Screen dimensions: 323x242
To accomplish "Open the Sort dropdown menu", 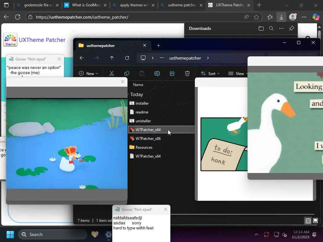I will point(211,73).
